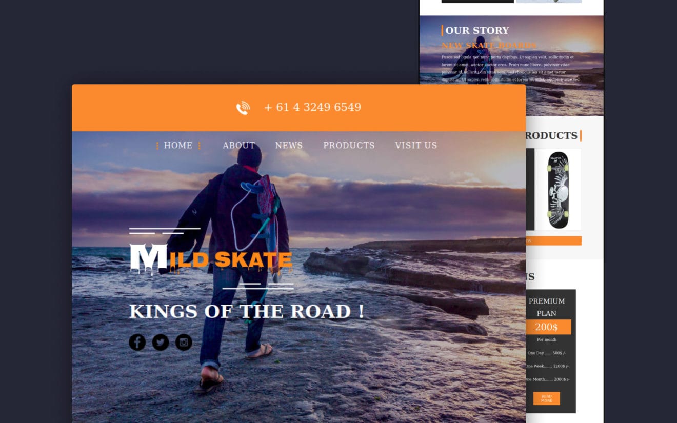
Task: Click the KINGS OF THE ROAD headline
Action: (x=247, y=311)
